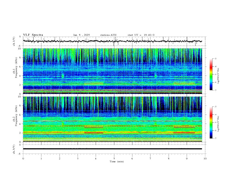Click time axis tick label "5"
The width and height of the screenshot is (231, 178).
tap(114, 159)
